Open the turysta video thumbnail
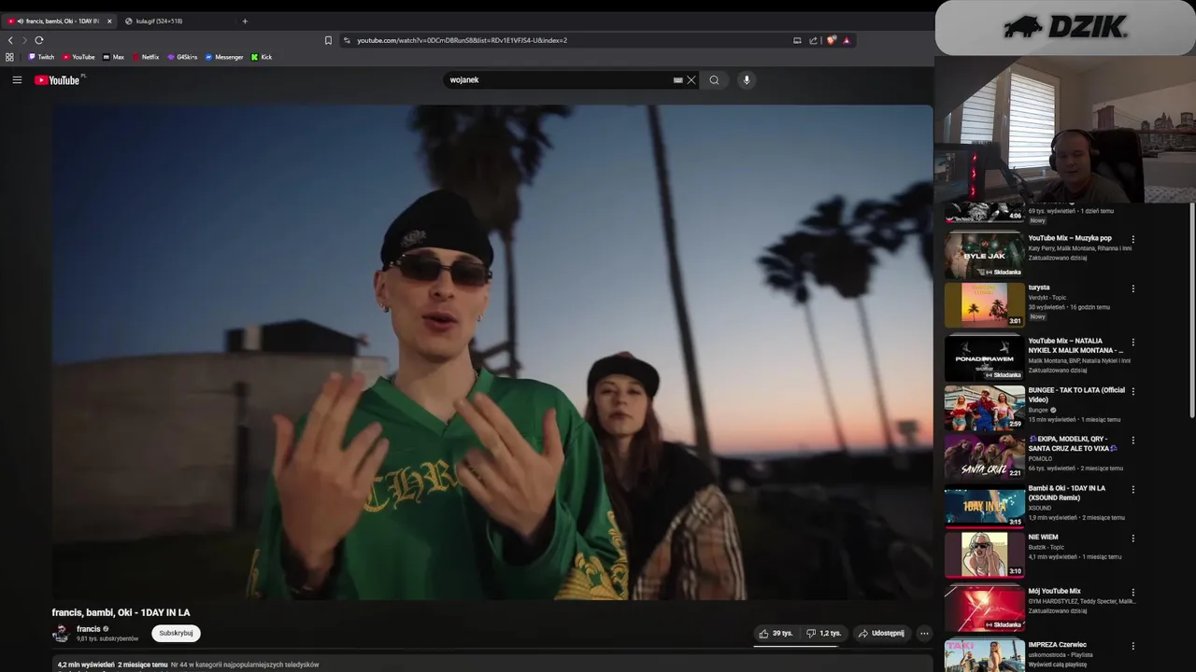 985,304
